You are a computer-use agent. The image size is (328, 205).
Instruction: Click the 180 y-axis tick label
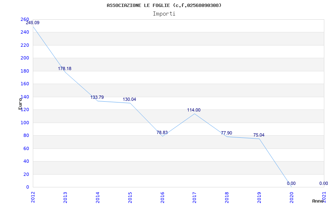tap(25, 71)
